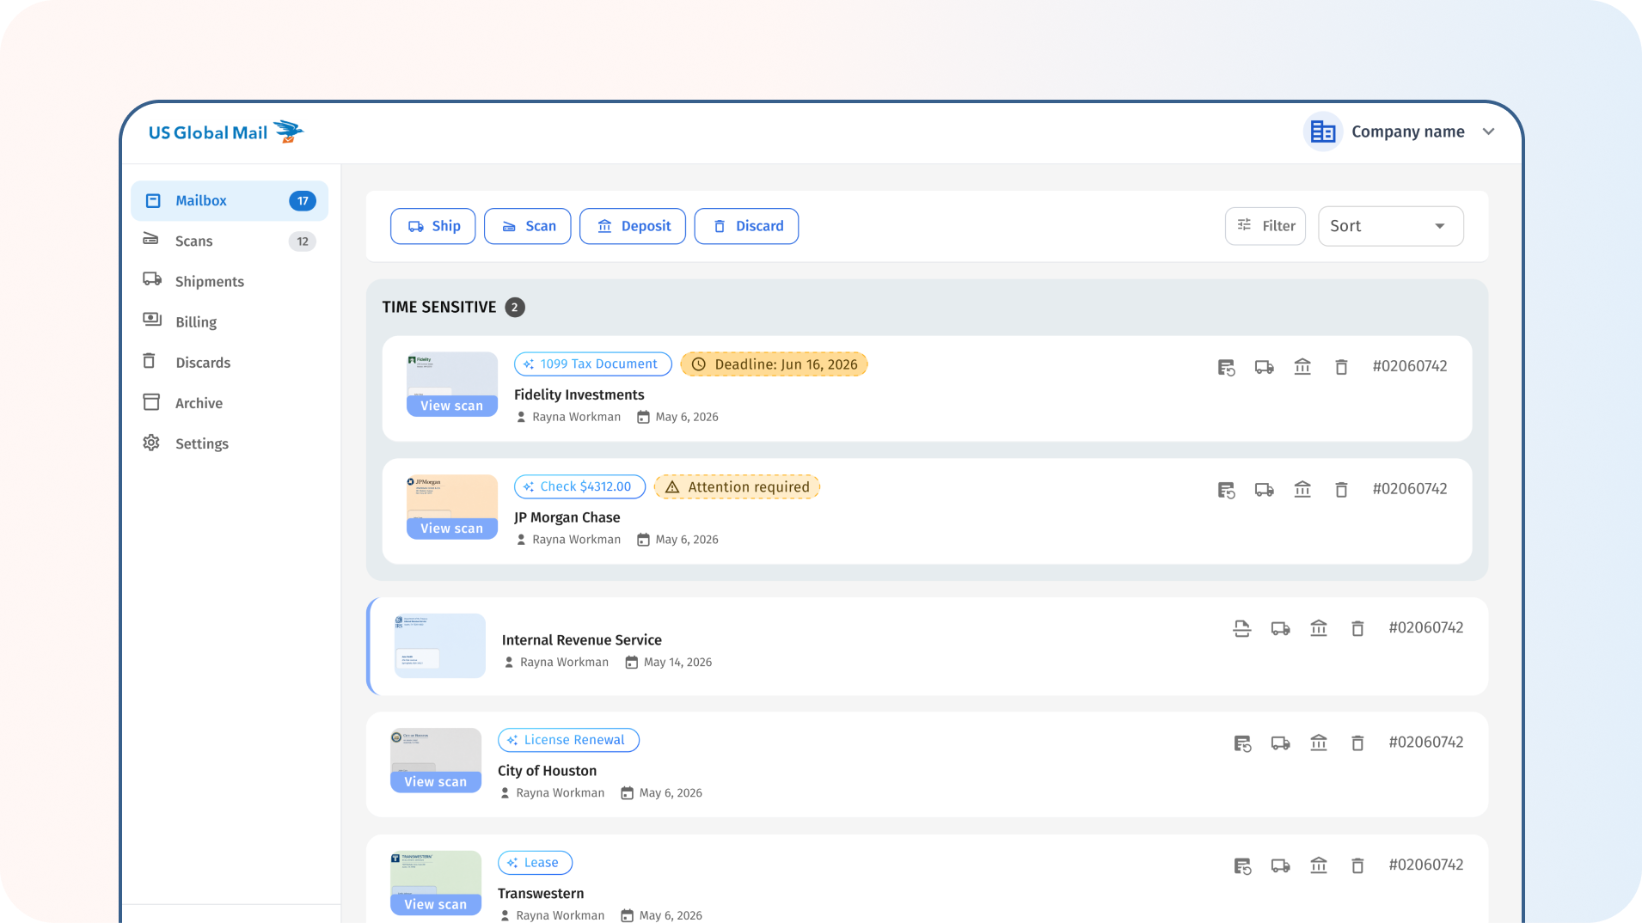1642x923 pixels.
Task: Click deposit bank icon on Fidelity Investments row
Action: point(1302,367)
